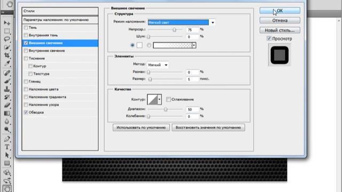Click the Шум noise slider handle

pyautogui.click(x=149, y=37)
